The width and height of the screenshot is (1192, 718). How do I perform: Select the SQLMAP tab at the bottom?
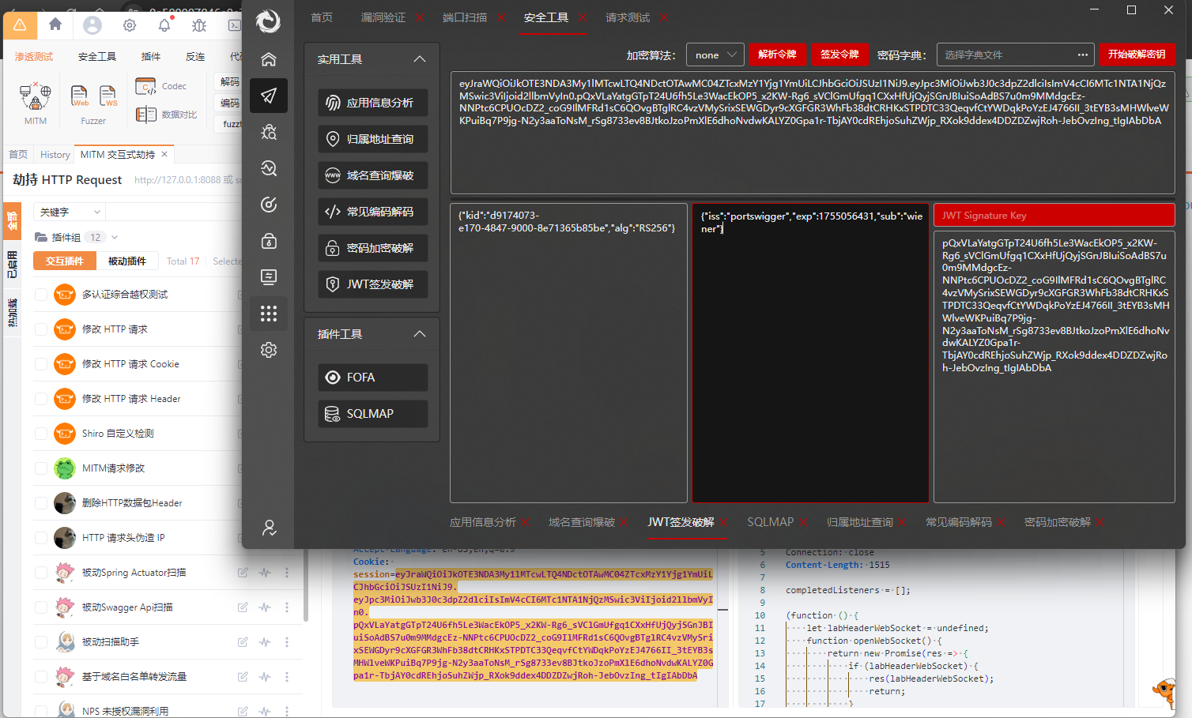coord(771,522)
